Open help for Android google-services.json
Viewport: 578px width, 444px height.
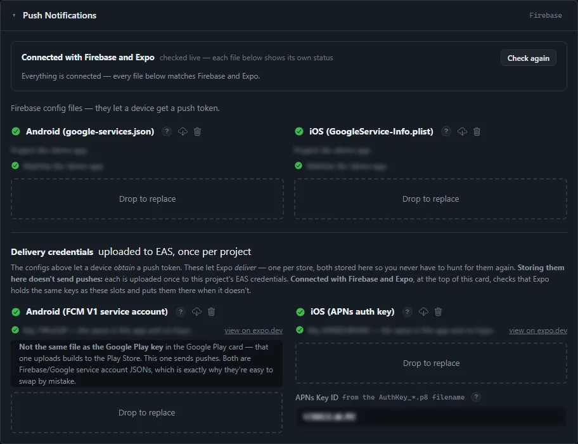coord(167,131)
